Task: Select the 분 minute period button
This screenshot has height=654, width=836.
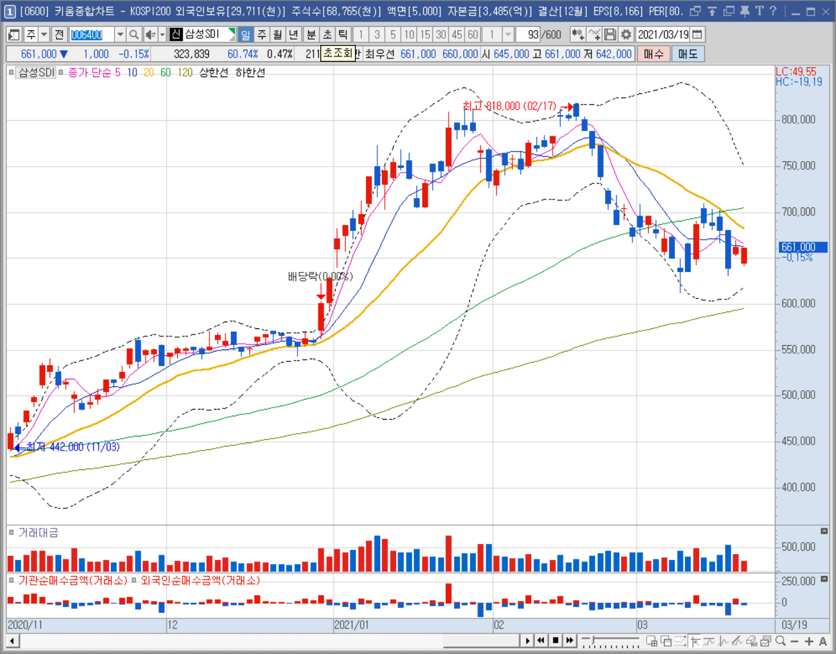Action: [311, 34]
